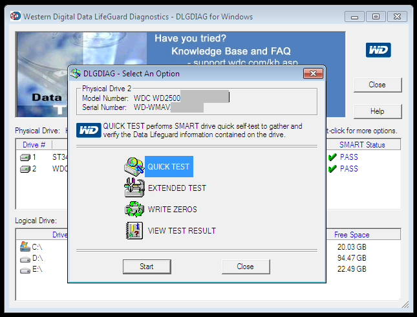Select the QUICK TEST option icon

coord(133,167)
